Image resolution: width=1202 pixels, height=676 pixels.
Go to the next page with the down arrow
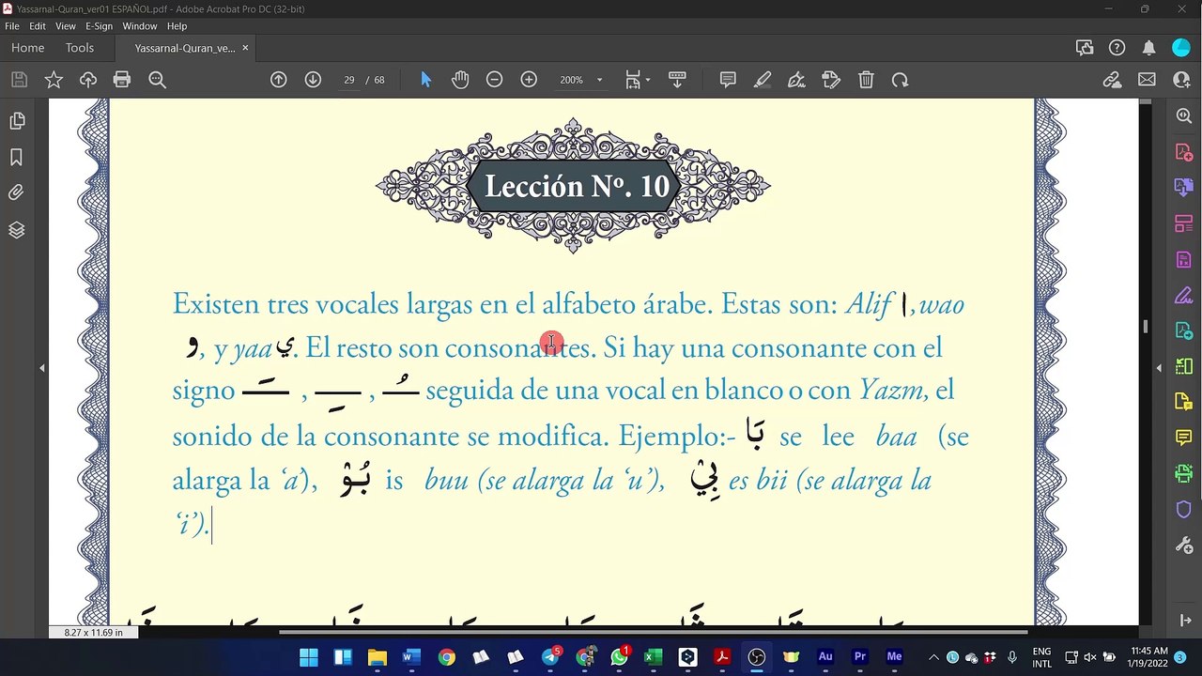pos(313,80)
